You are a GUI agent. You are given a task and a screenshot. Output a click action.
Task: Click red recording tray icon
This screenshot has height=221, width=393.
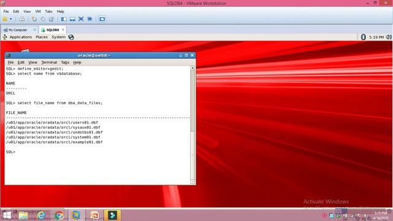pyautogui.click(x=324, y=215)
